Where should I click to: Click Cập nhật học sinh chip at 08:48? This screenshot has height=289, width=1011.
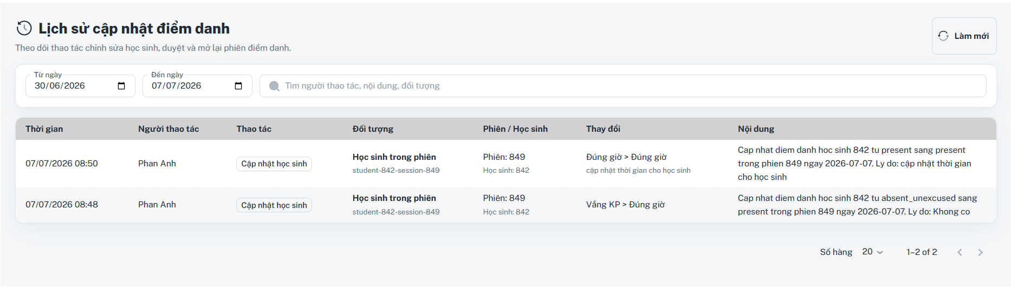[274, 205]
